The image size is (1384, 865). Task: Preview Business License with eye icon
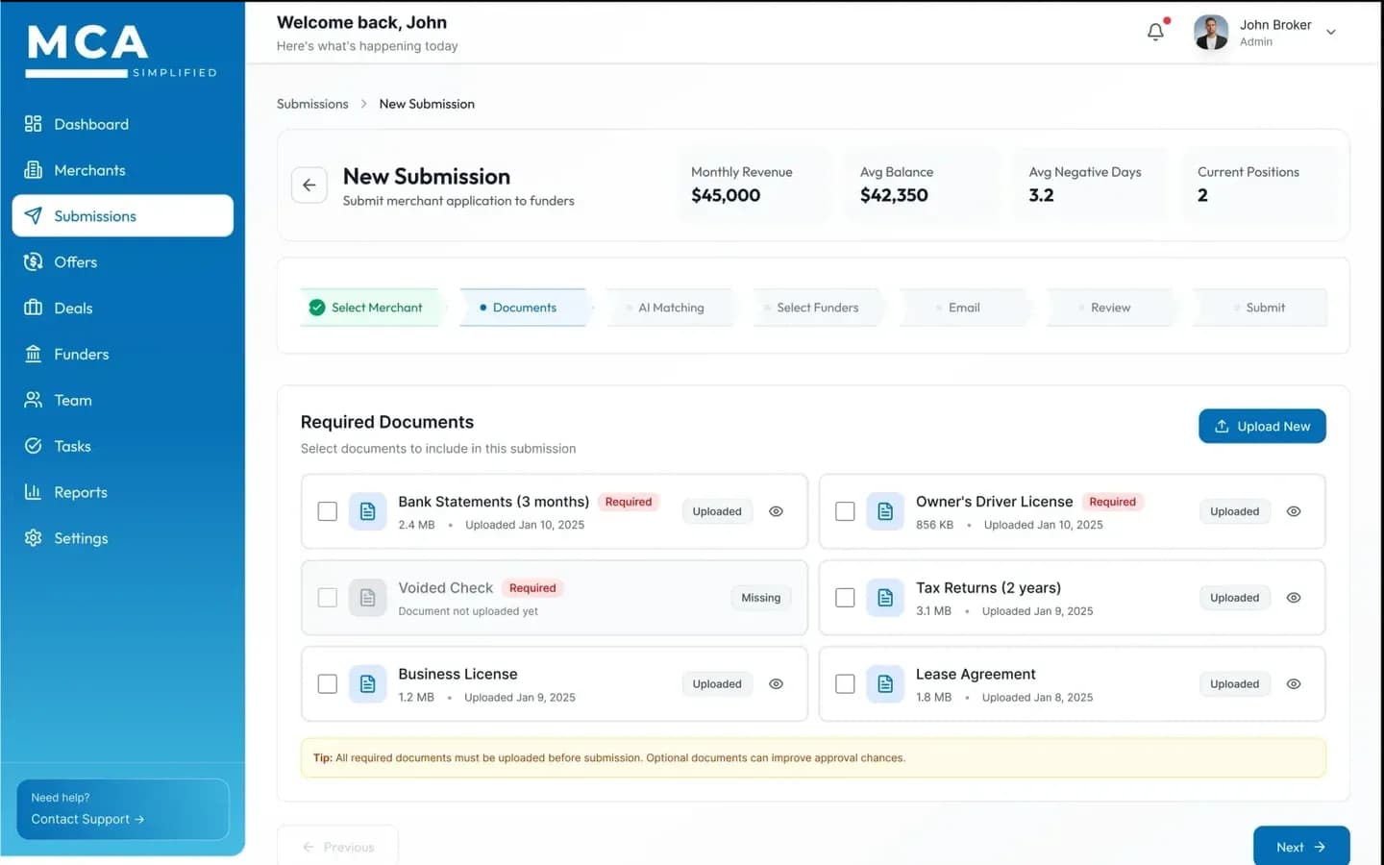777,684
